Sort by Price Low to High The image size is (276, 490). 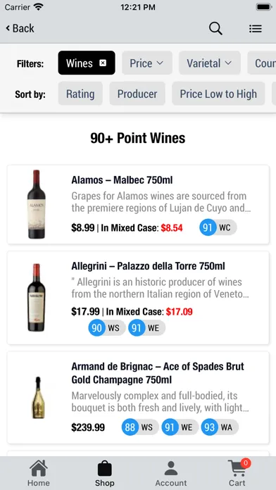click(218, 94)
